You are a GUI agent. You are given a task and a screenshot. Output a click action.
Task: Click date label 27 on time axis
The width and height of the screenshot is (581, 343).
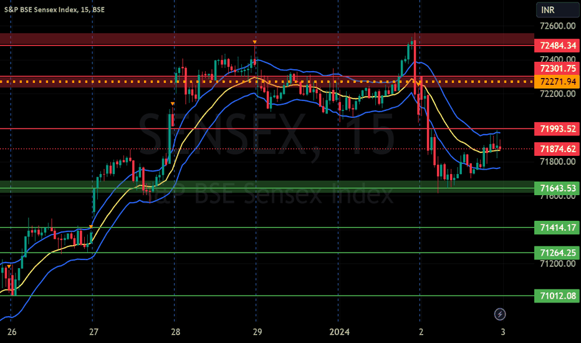94,332
